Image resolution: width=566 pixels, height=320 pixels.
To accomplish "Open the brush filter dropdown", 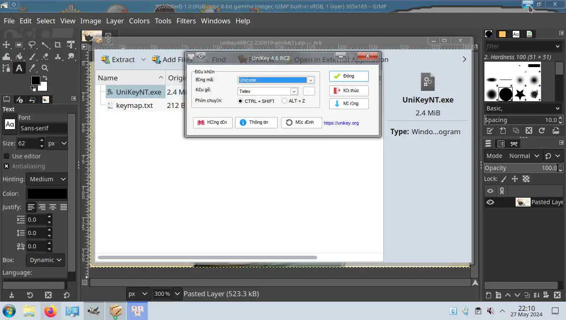I will point(558,46).
